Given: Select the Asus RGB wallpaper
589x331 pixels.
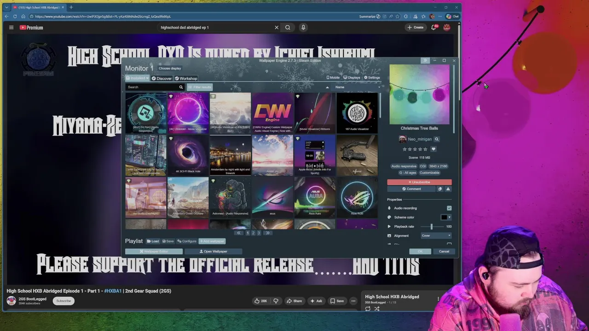Looking at the screenshot, I should coord(357,197).
